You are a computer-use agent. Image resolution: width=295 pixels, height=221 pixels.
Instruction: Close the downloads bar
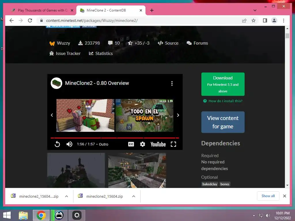coord(285,196)
